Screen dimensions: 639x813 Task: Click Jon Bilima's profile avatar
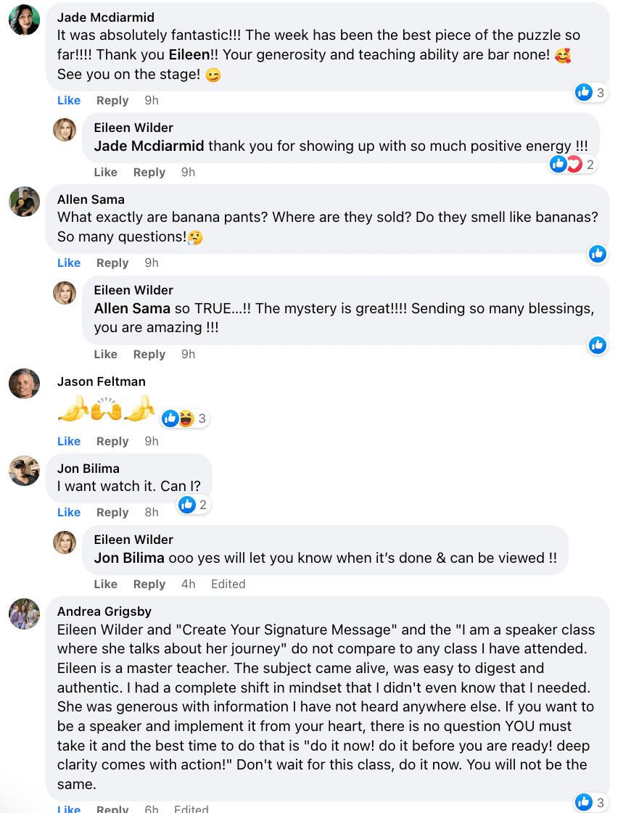(24, 471)
